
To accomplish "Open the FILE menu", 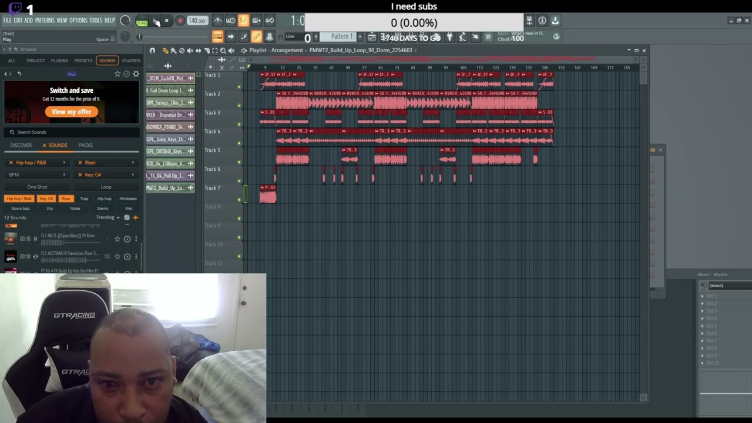I will [x=7, y=21].
